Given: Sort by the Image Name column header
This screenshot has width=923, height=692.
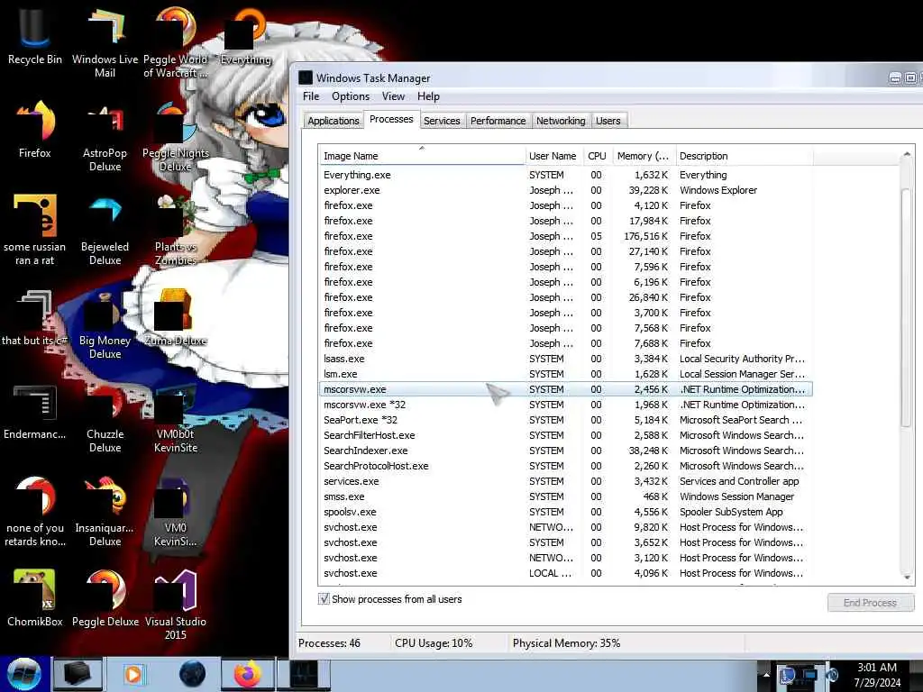Looking at the screenshot, I should 422,156.
